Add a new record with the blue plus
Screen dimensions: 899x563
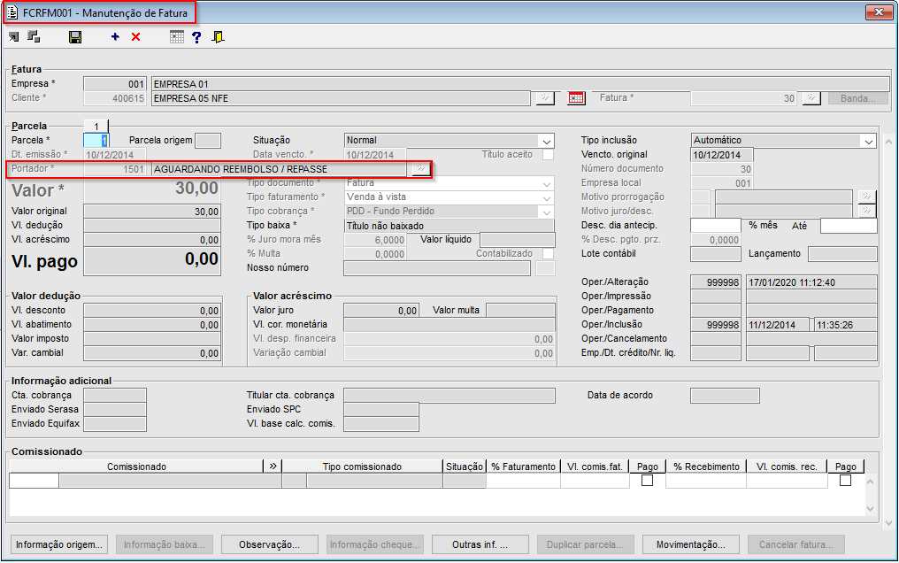[115, 36]
